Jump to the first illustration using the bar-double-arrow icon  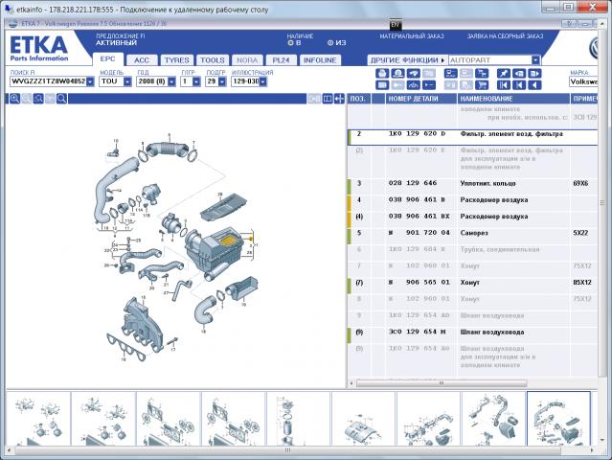click(x=504, y=85)
